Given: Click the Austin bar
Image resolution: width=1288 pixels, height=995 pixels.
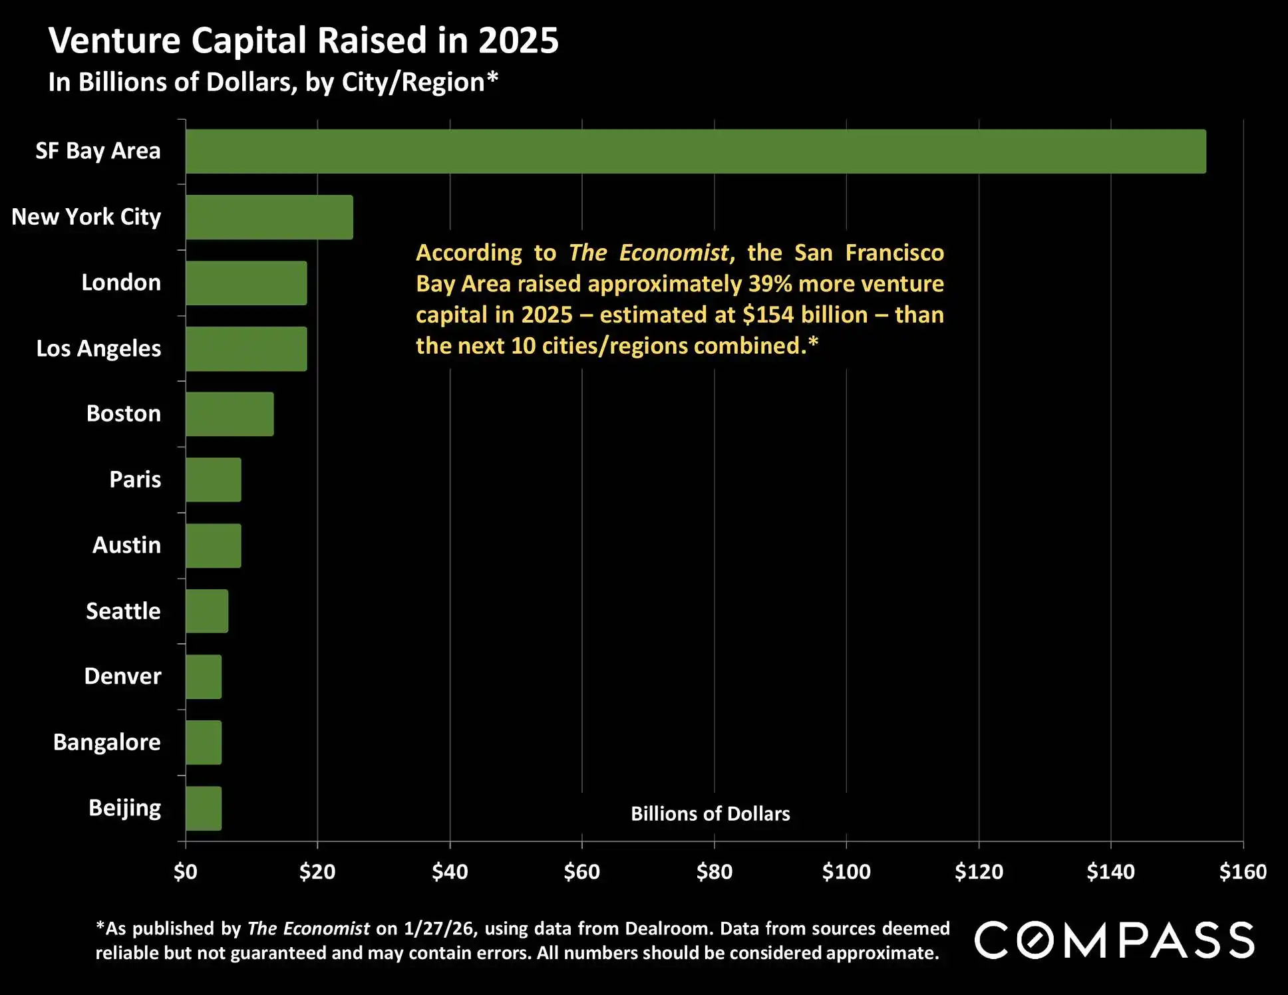Looking at the screenshot, I should (213, 545).
